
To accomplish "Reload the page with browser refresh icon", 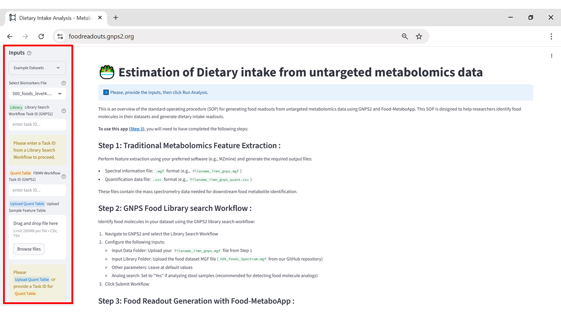I will [x=41, y=37].
